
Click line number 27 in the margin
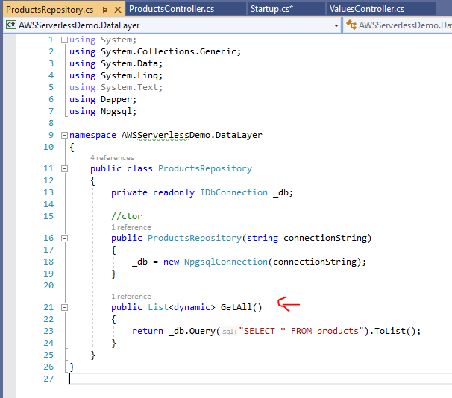point(48,379)
